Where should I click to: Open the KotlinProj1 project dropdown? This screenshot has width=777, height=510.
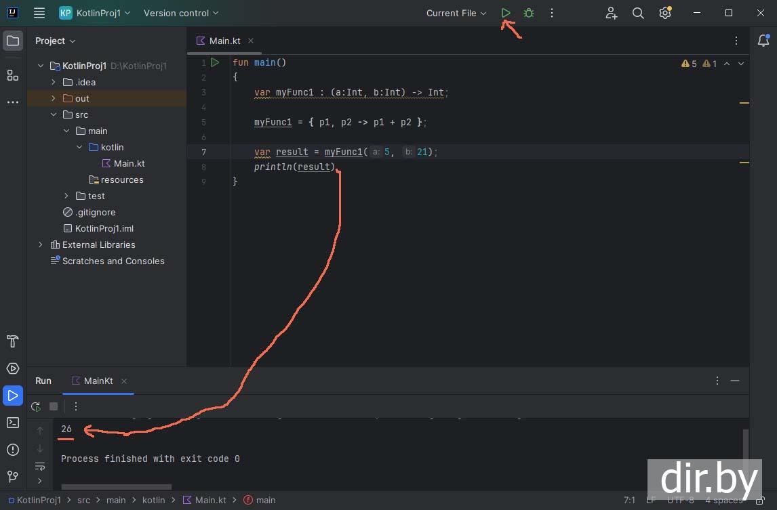pyautogui.click(x=95, y=13)
